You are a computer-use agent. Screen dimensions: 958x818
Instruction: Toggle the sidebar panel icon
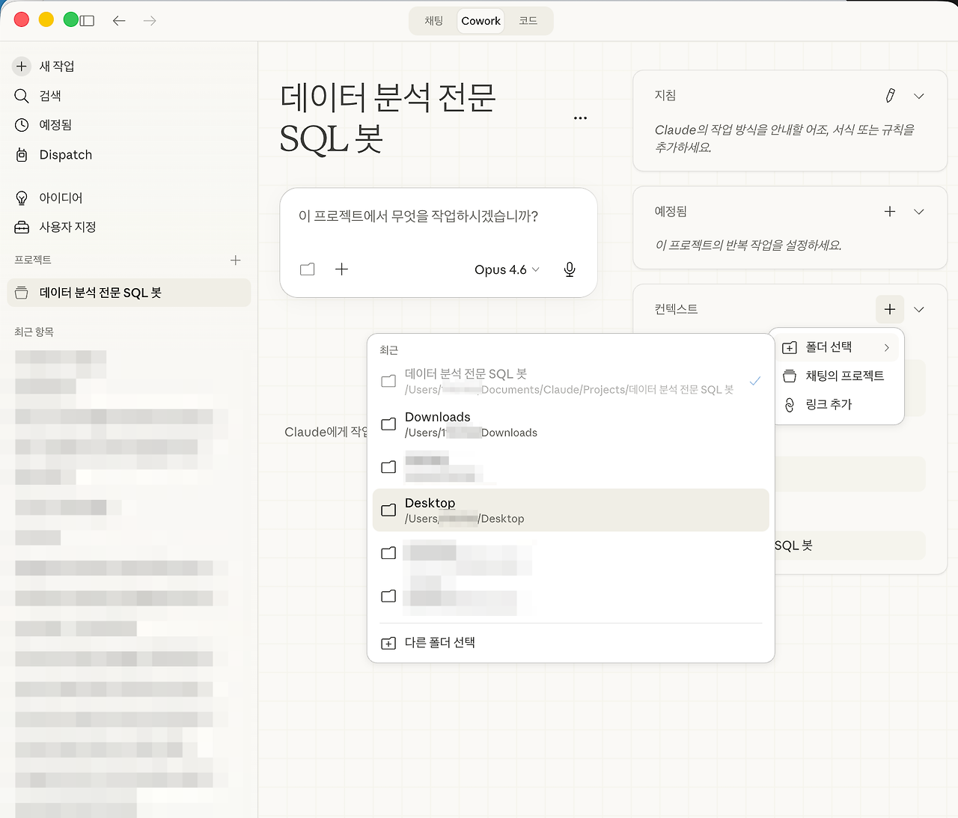point(87,21)
